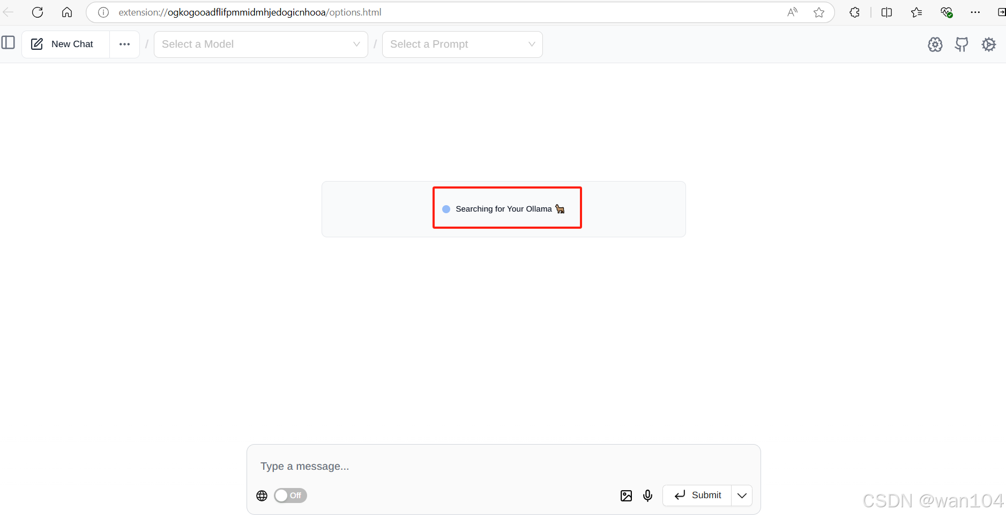The width and height of the screenshot is (1006, 518).
Task: Open Favorites list icon
Action: click(916, 12)
